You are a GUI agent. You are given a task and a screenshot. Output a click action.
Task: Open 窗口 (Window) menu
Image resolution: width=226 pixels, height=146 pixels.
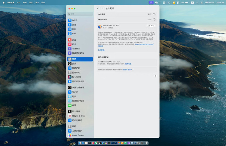coord(37,2)
